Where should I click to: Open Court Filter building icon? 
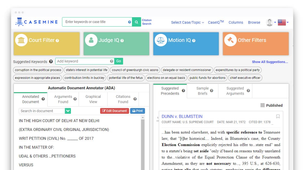(21, 40)
